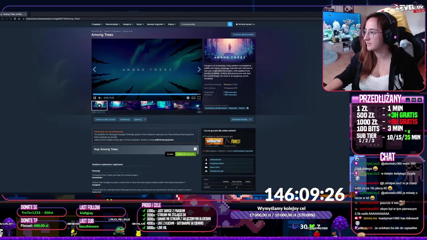Select the second screenshot thumbnail

click(x=116, y=106)
